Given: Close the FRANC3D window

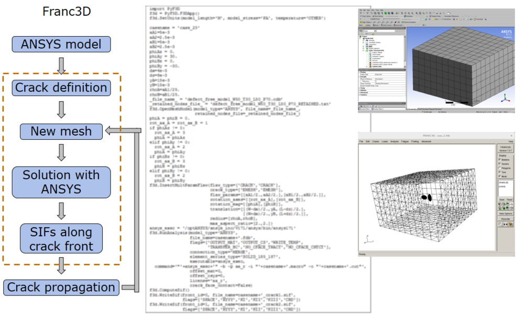Looking at the screenshot, I should [511, 136].
